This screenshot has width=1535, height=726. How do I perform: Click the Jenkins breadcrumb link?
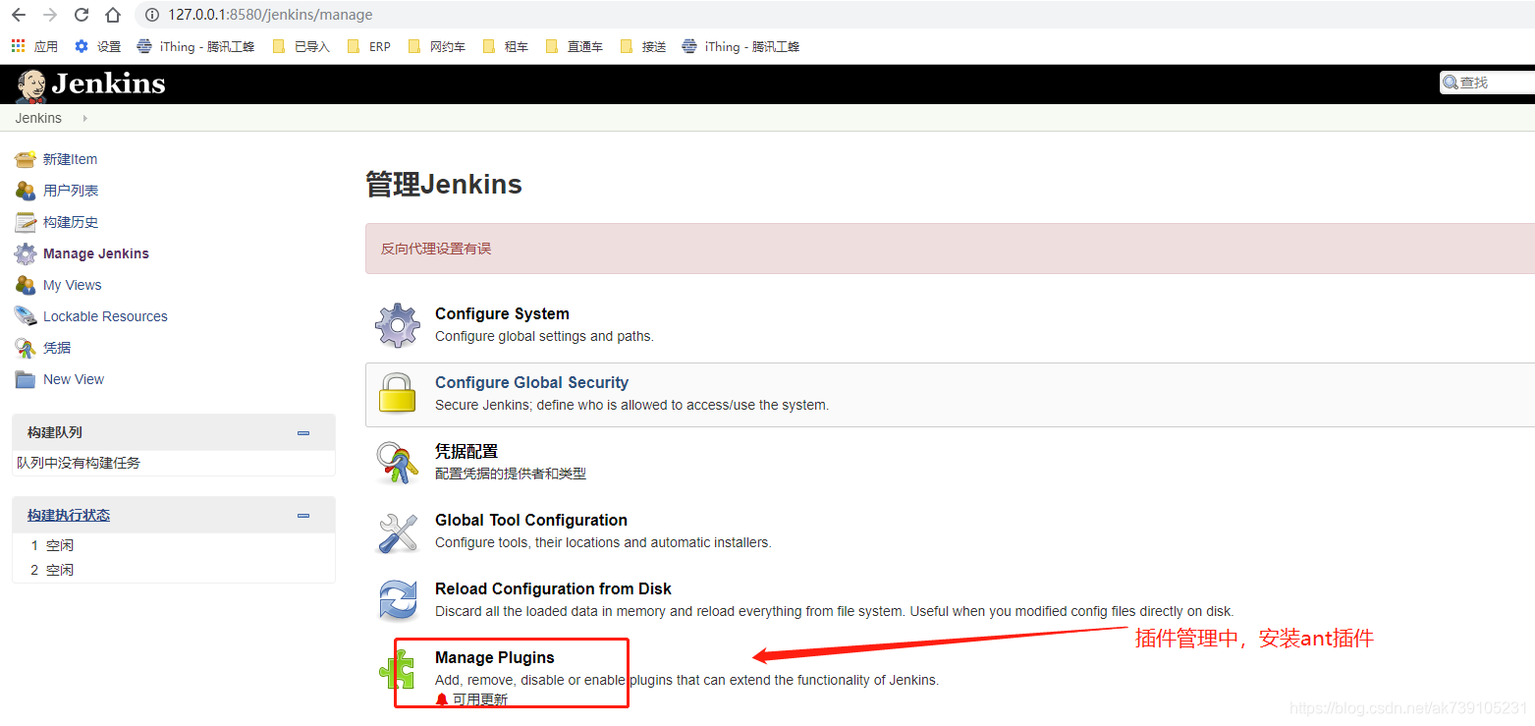[38, 118]
